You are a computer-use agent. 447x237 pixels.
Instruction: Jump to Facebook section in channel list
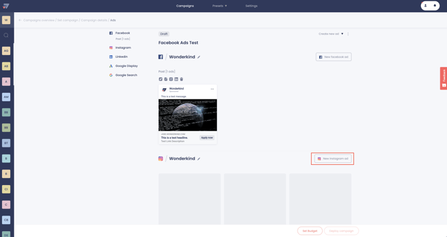pyautogui.click(x=120, y=33)
